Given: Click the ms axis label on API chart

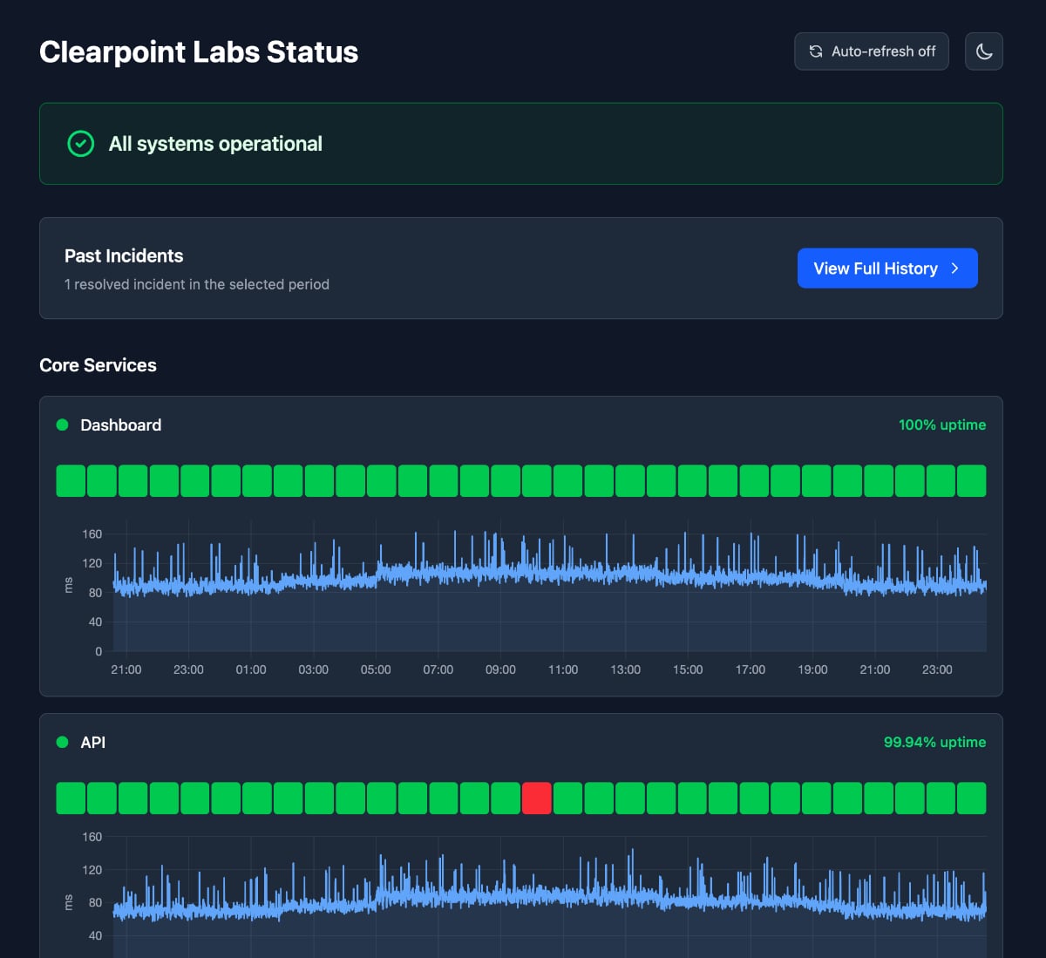Looking at the screenshot, I should (x=69, y=902).
